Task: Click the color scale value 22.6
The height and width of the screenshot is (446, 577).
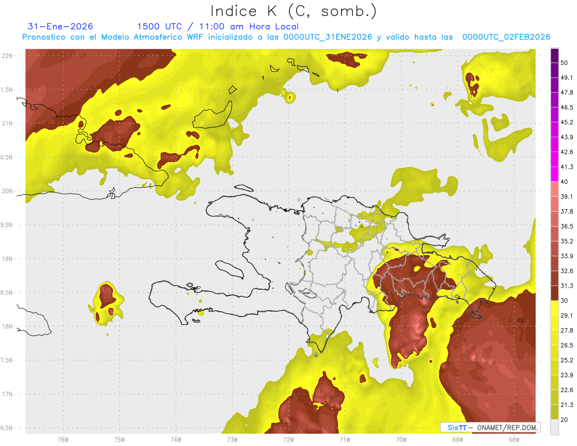Action: click(567, 390)
